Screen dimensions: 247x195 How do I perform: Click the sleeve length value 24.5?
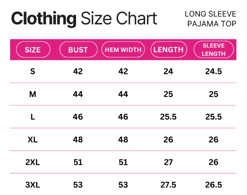point(214,72)
